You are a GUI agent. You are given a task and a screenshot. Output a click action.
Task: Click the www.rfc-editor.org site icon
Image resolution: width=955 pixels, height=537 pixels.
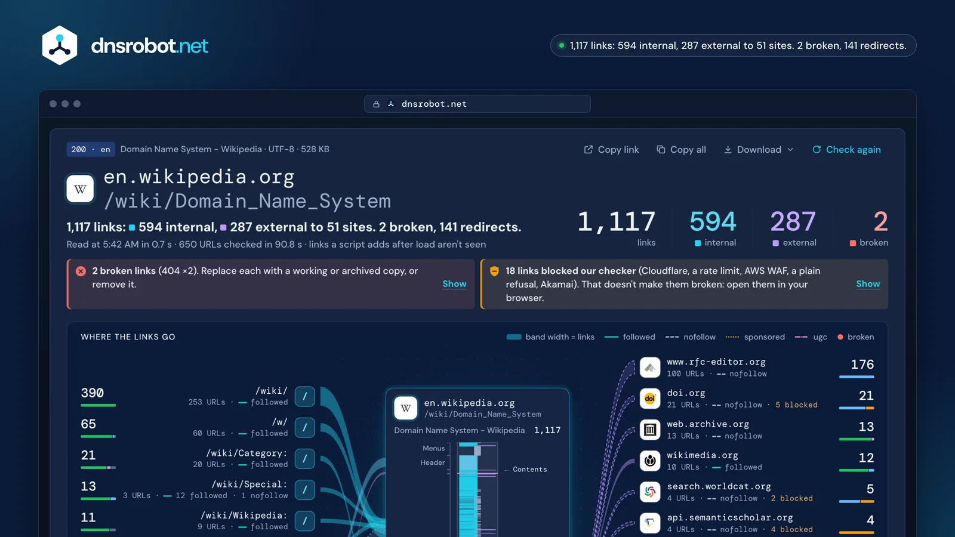[x=650, y=368]
